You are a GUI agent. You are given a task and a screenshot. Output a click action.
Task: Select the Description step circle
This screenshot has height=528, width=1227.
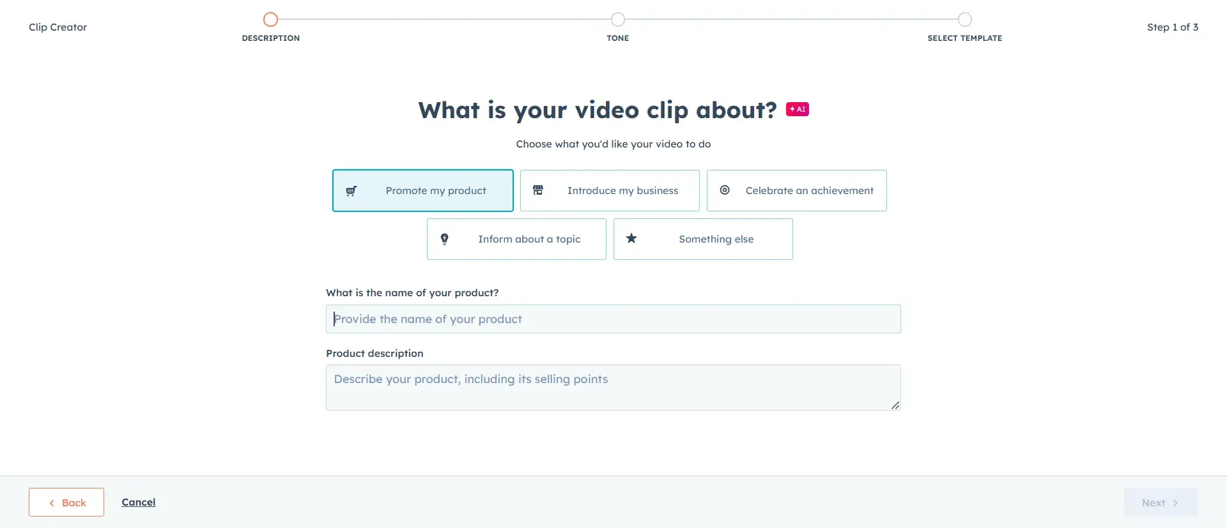coord(271,19)
